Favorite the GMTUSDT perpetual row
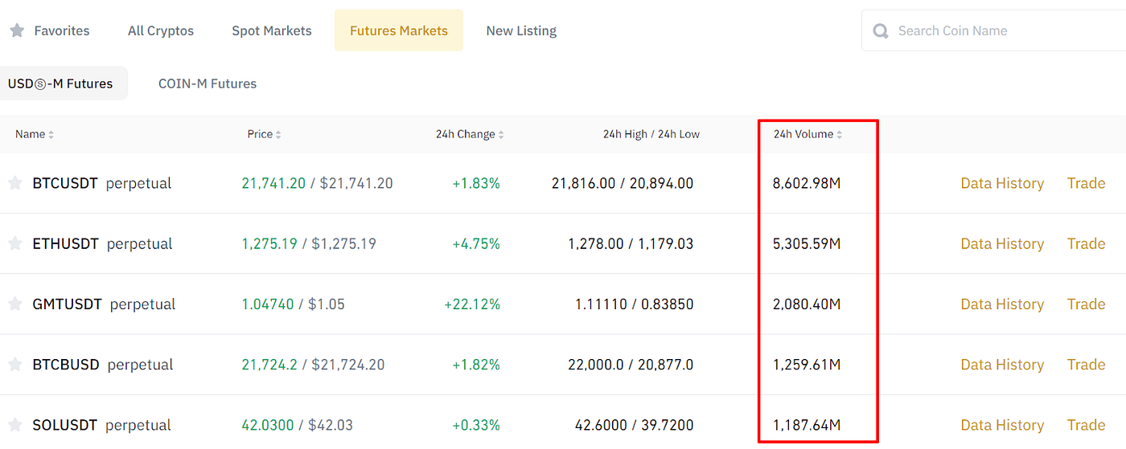The width and height of the screenshot is (1126, 449). 14,304
